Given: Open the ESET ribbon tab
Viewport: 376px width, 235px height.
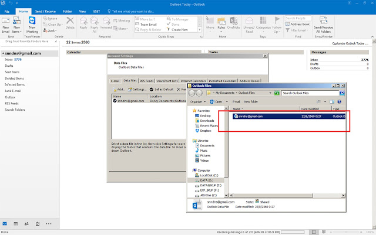Looking at the screenshot, I should coord(96,12).
